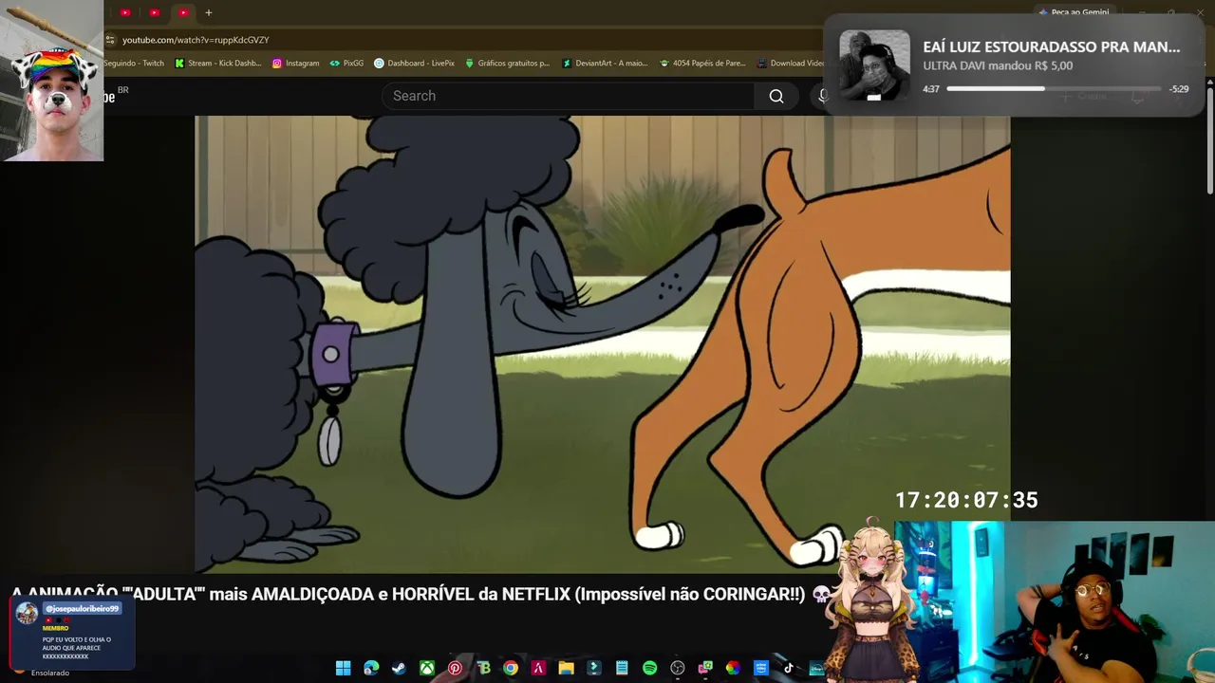Open the Dashboard - LivePix bookmark

414,64
